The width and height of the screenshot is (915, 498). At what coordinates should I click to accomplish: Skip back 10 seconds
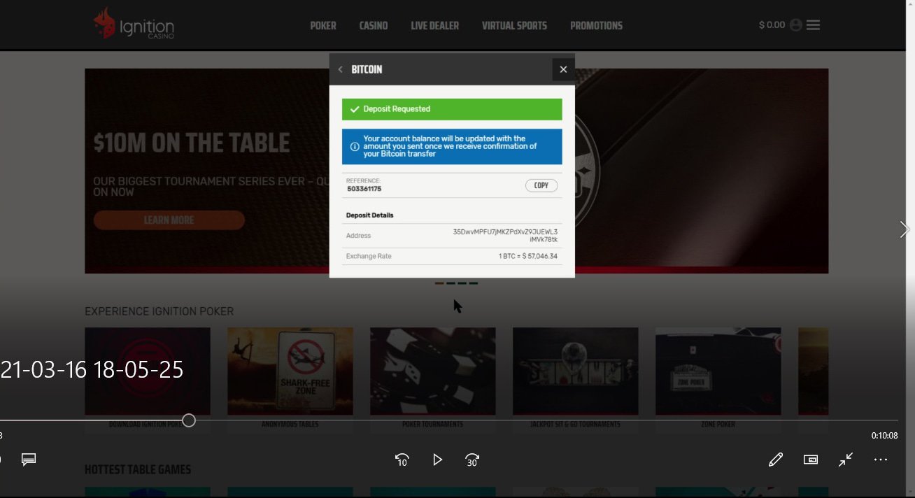click(402, 460)
